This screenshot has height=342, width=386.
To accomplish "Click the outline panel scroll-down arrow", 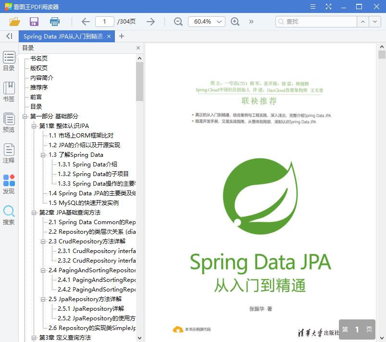I will pyautogui.click(x=139, y=338).
